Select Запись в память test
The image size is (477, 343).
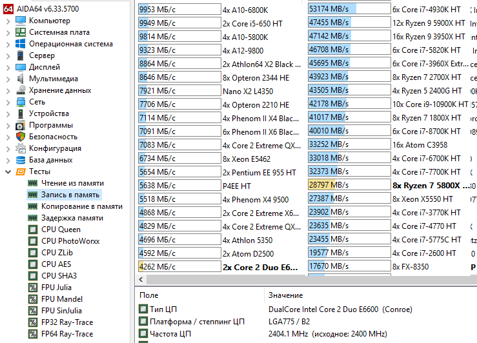tap(70, 195)
